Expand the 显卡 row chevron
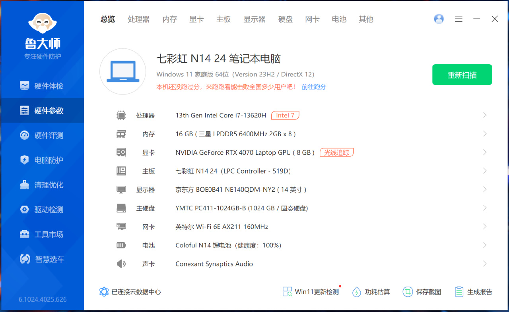The width and height of the screenshot is (509, 312). coord(485,152)
